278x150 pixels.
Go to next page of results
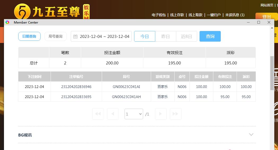click(161, 114)
